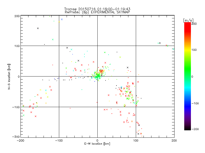This screenshot has height=153, width=205.
Task: Select the '[m/s]' colorbar unit label
Action: point(188,20)
